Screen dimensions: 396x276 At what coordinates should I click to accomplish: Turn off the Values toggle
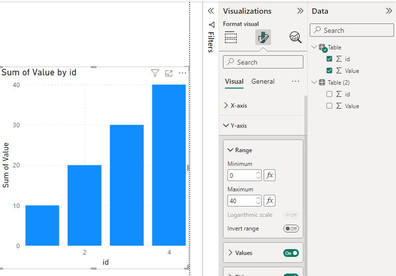(x=291, y=253)
